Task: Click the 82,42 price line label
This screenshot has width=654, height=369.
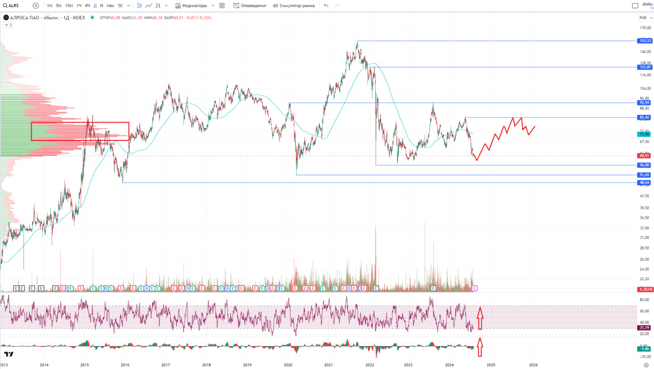Action: point(645,117)
